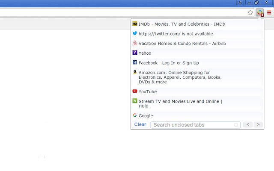Viewport: 274px width, 171px height.
Task: Open the Chrome hamburger menu
Action: [x=269, y=12]
